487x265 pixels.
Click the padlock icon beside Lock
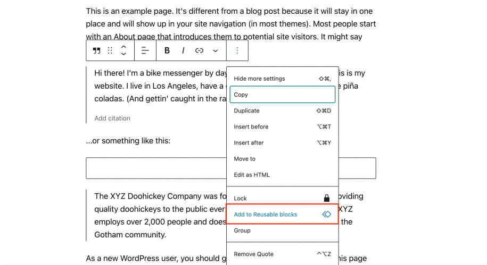[326, 198]
